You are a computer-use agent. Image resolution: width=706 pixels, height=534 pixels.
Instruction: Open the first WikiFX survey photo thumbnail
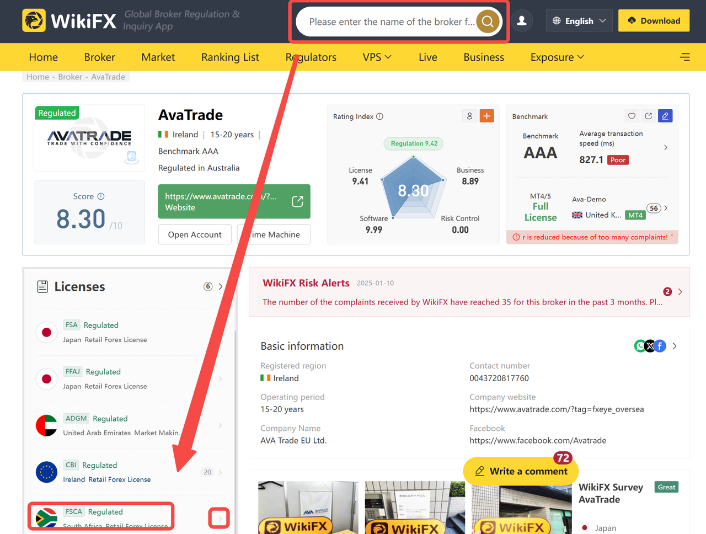[308, 508]
